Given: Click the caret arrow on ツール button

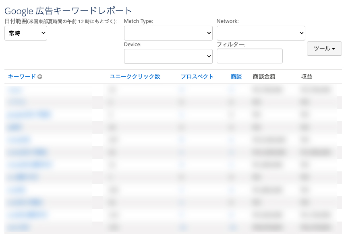Looking at the screenshot, I should coord(334,49).
